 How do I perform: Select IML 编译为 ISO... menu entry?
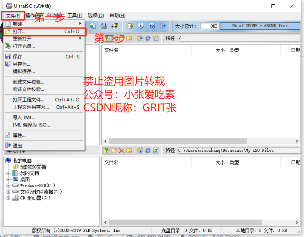44,125
